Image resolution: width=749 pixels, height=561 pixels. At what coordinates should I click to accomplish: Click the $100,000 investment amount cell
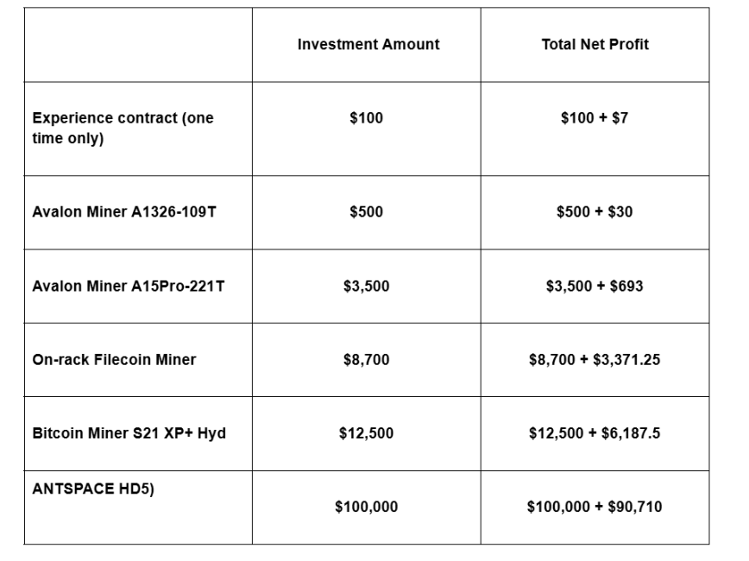pos(366,507)
